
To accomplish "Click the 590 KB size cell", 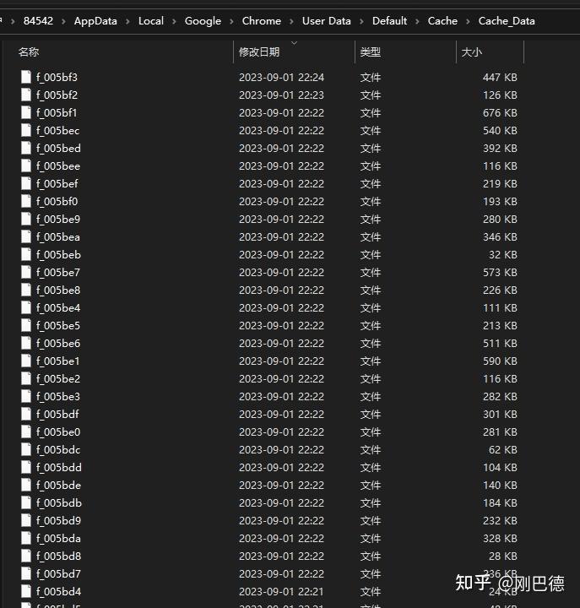I will pyautogui.click(x=500, y=361).
